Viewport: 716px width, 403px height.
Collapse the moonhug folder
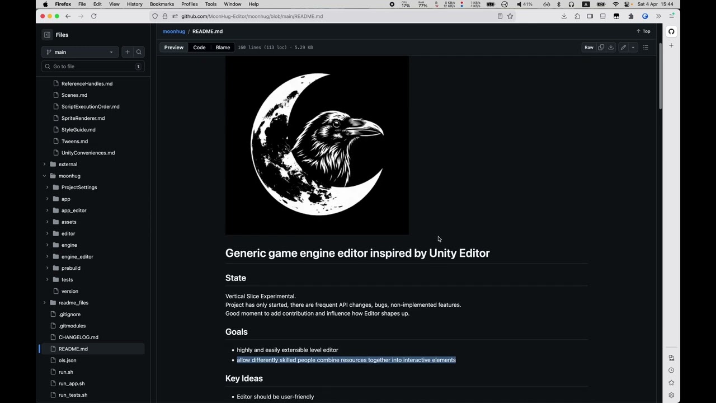44,176
